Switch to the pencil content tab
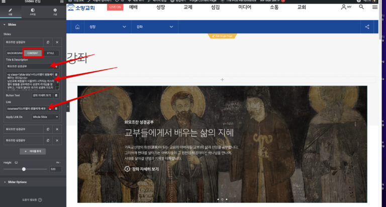This screenshot has height=207, width=386. [11, 12]
